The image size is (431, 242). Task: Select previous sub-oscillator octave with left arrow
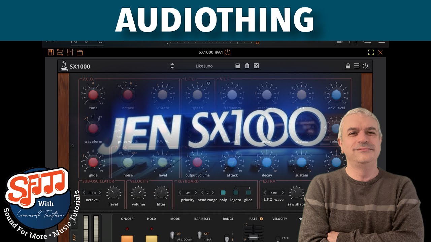click(85, 193)
